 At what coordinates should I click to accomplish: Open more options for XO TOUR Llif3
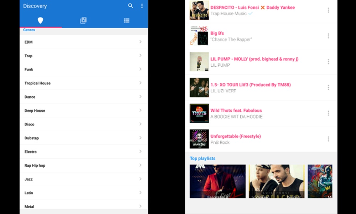(328, 87)
